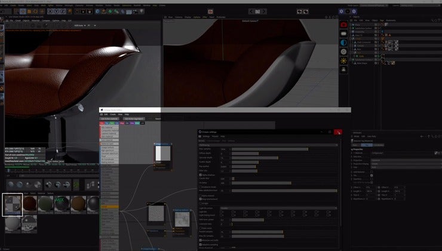
Task: Open the Projection Display dropdown in Attributes
Action: pos(407,164)
